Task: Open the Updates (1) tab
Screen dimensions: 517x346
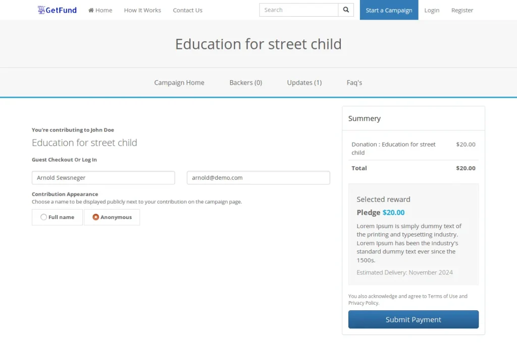Action: tap(304, 83)
